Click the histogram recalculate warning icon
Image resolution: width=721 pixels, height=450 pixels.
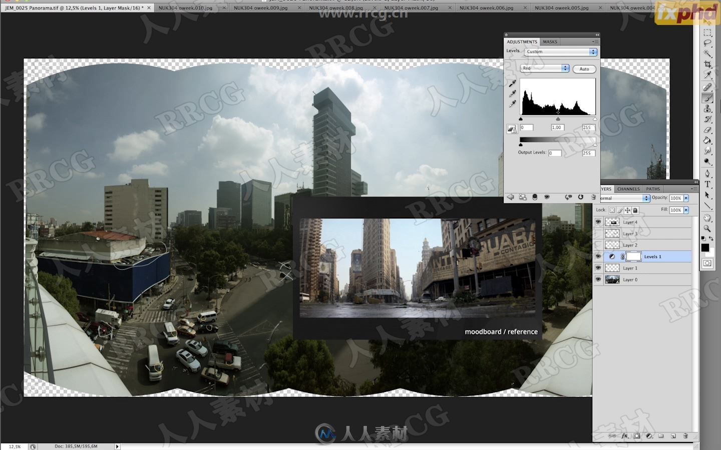(x=512, y=128)
